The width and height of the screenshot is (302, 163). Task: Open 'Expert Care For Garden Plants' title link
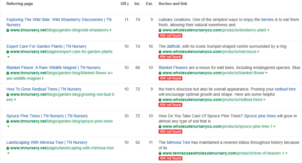46,46
